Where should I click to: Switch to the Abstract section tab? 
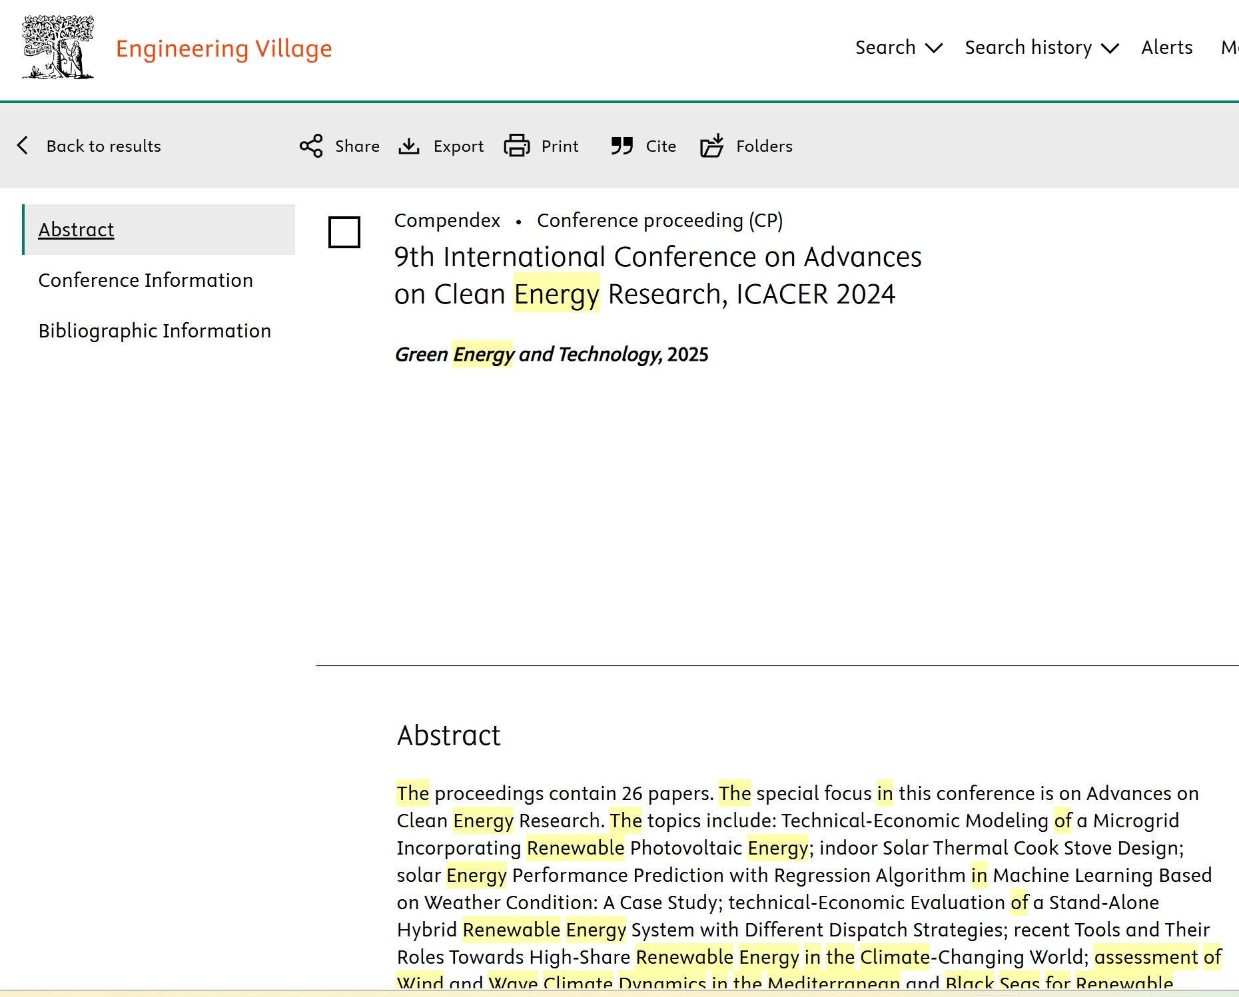point(77,230)
